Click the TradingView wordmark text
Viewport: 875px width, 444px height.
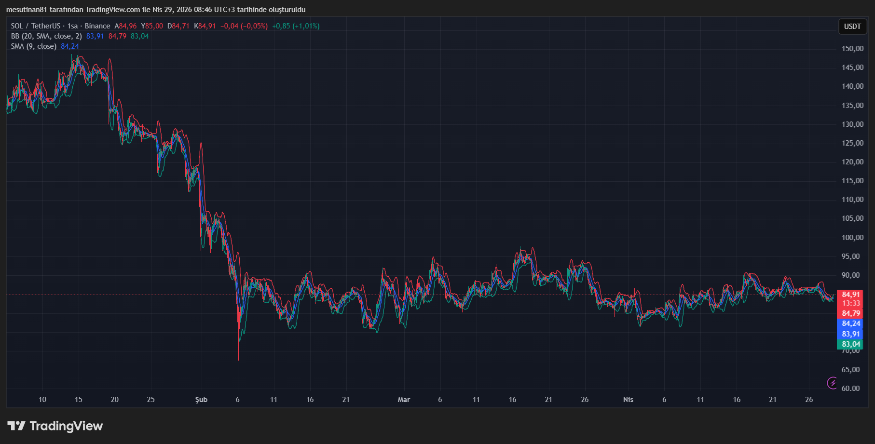click(66, 426)
